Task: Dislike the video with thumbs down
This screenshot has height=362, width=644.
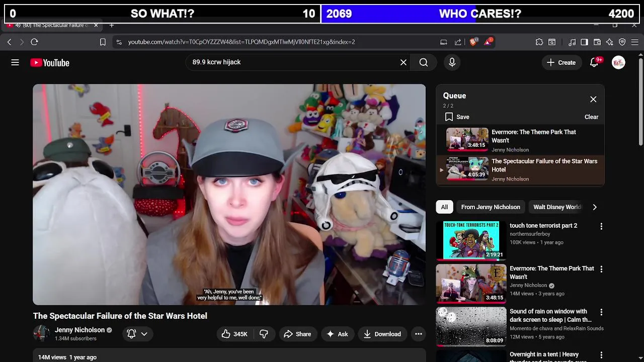Action: [264, 334]
